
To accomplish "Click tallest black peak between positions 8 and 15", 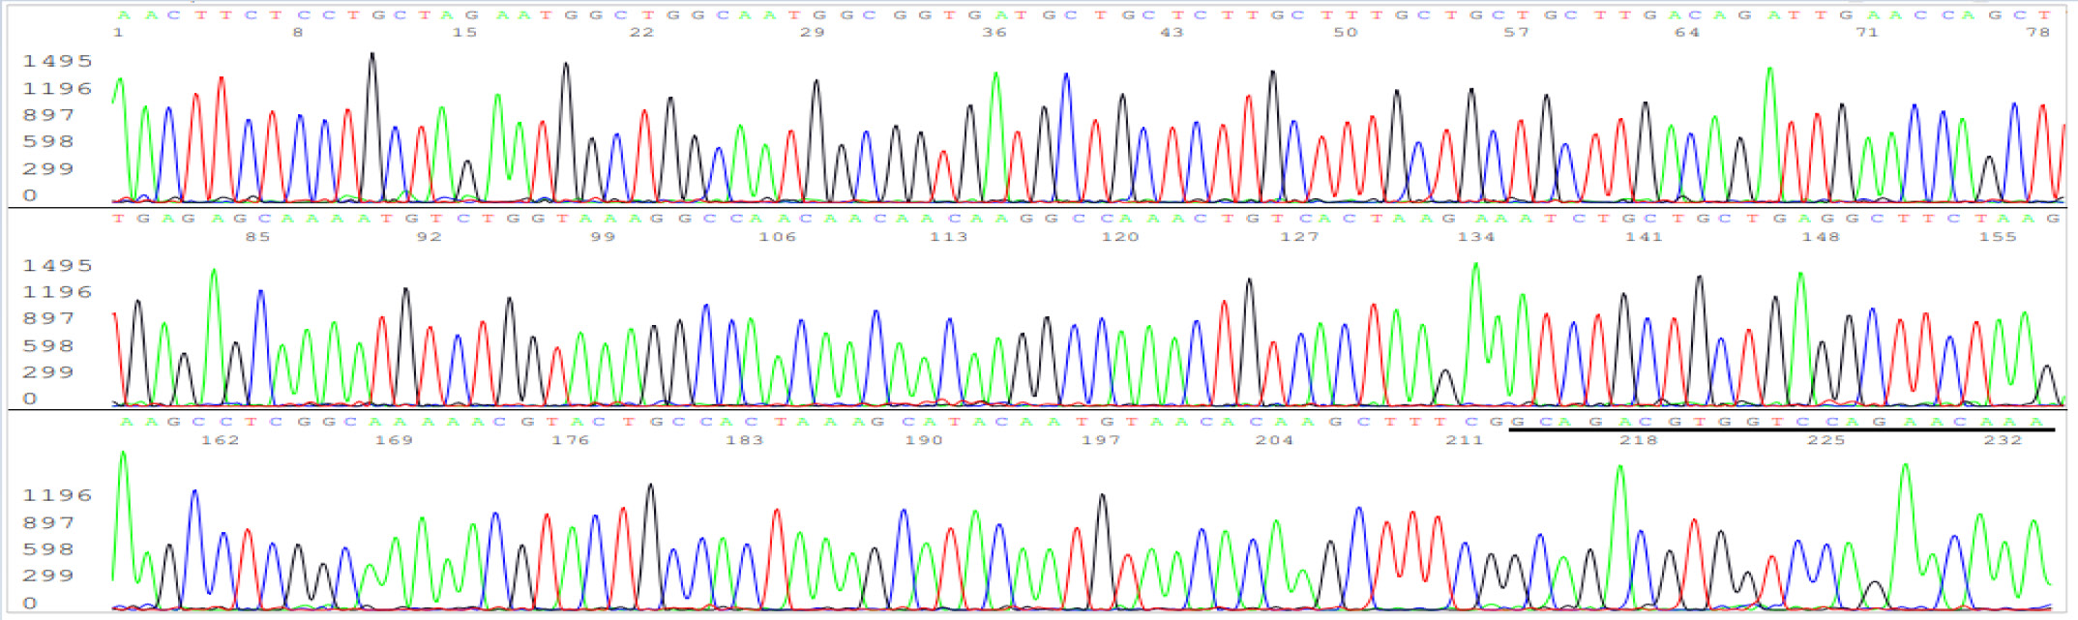I will point(372,58).
